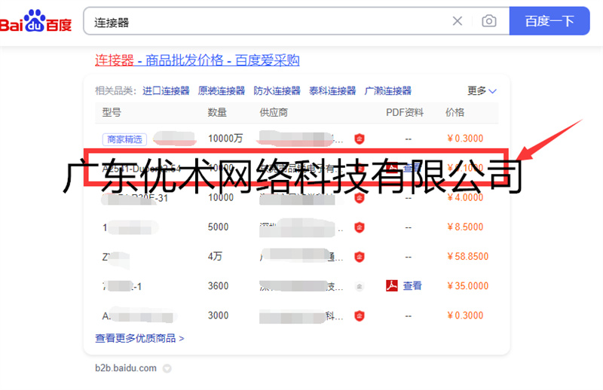Click the shield badge in the 4万 row
This screenshot has height=390, width=603.
pyautogui.click(x=360, y=256)
